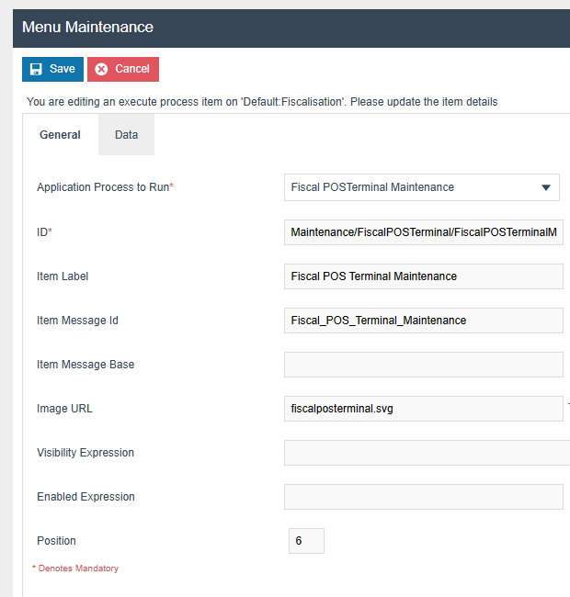Select the Item Message Id field

click(423, 321)
